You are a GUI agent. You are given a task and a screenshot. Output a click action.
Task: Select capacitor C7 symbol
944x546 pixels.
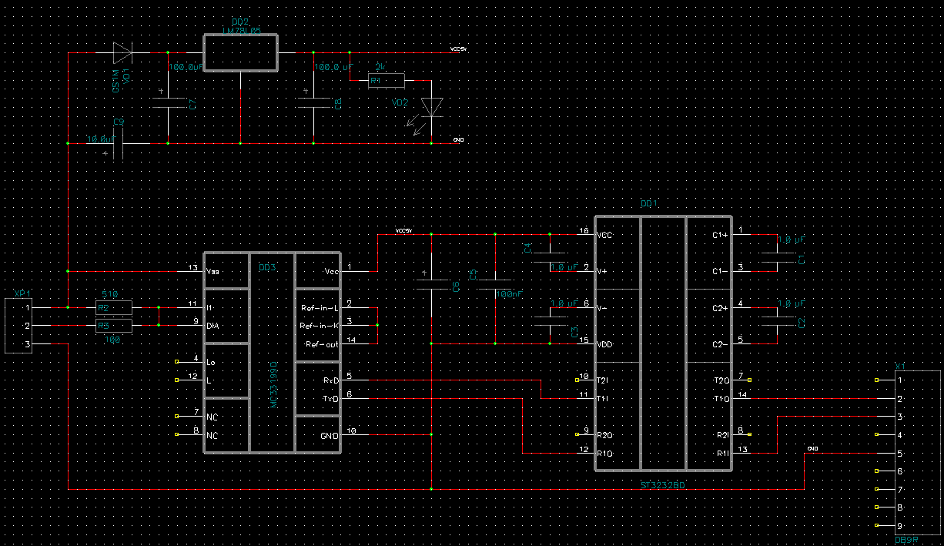(169, 103)
